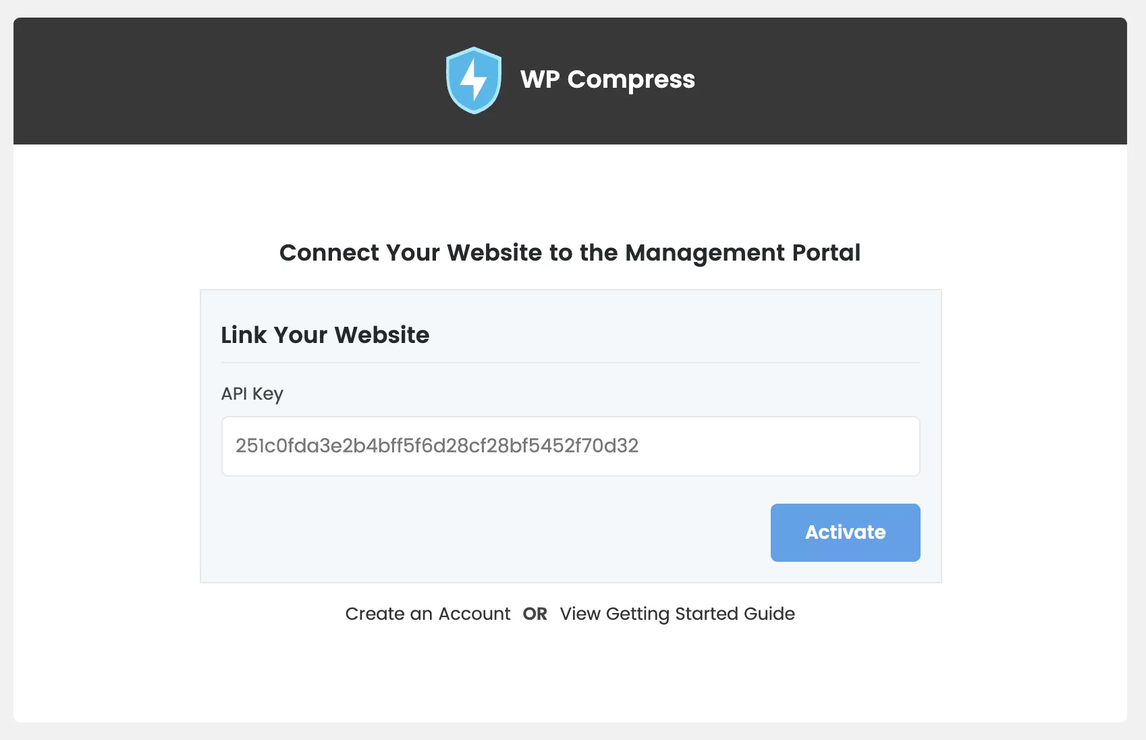1146x740 pixels.
Task: Click the bold OR separator text
Action: tap(535, 614)
